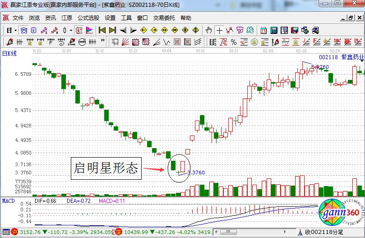Viewport: 365px width, 238px height.
Task: Click the black play-forward triangle icon
Action: [x=133, y=30]
